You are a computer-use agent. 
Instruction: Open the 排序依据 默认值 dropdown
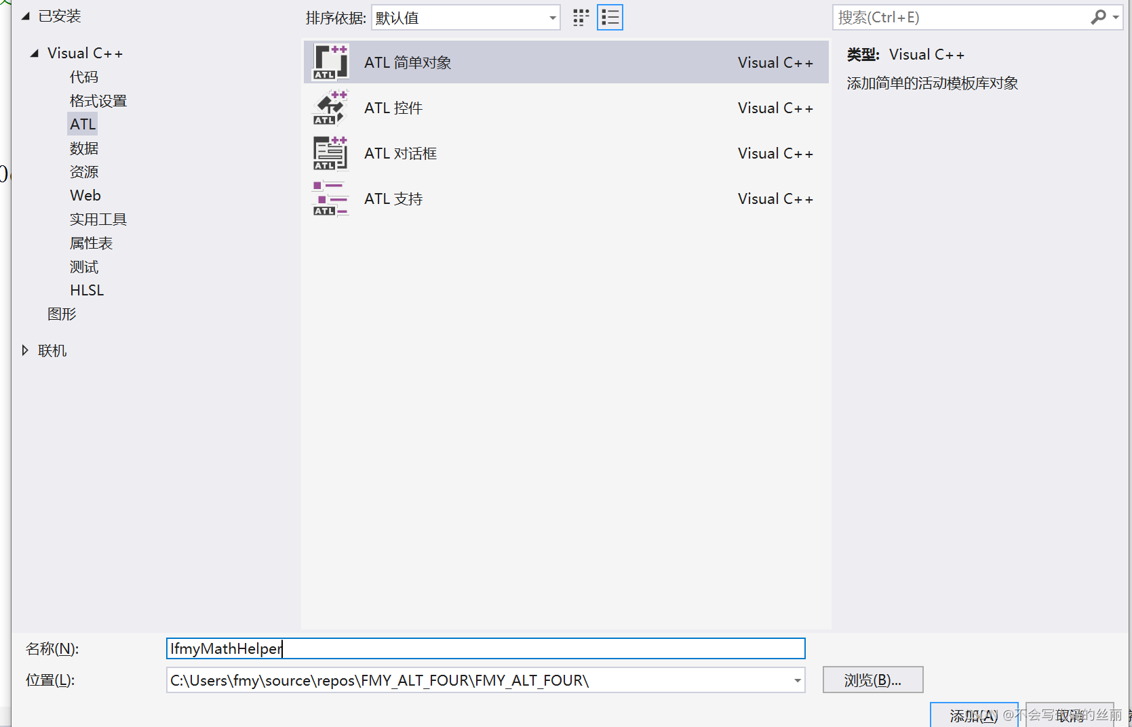click(466, 18)
